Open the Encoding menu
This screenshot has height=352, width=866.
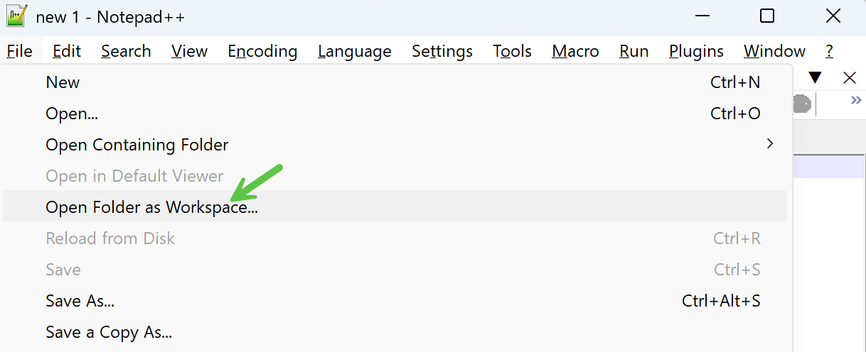click(x=262, y=51)
